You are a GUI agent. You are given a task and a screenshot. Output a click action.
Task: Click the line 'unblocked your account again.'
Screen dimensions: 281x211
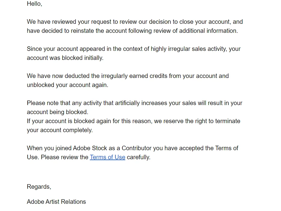coord(67,85)
